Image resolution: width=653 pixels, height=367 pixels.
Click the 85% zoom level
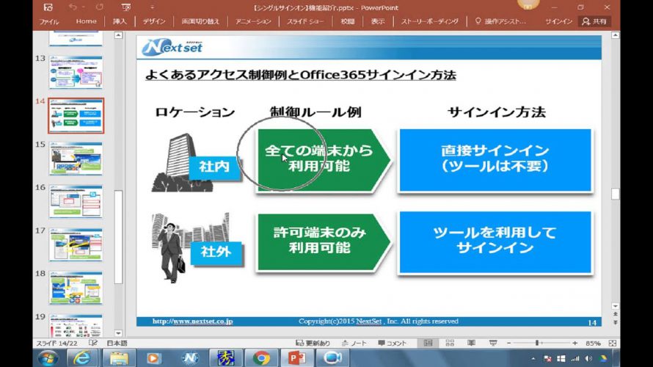(x=593, y=344)
